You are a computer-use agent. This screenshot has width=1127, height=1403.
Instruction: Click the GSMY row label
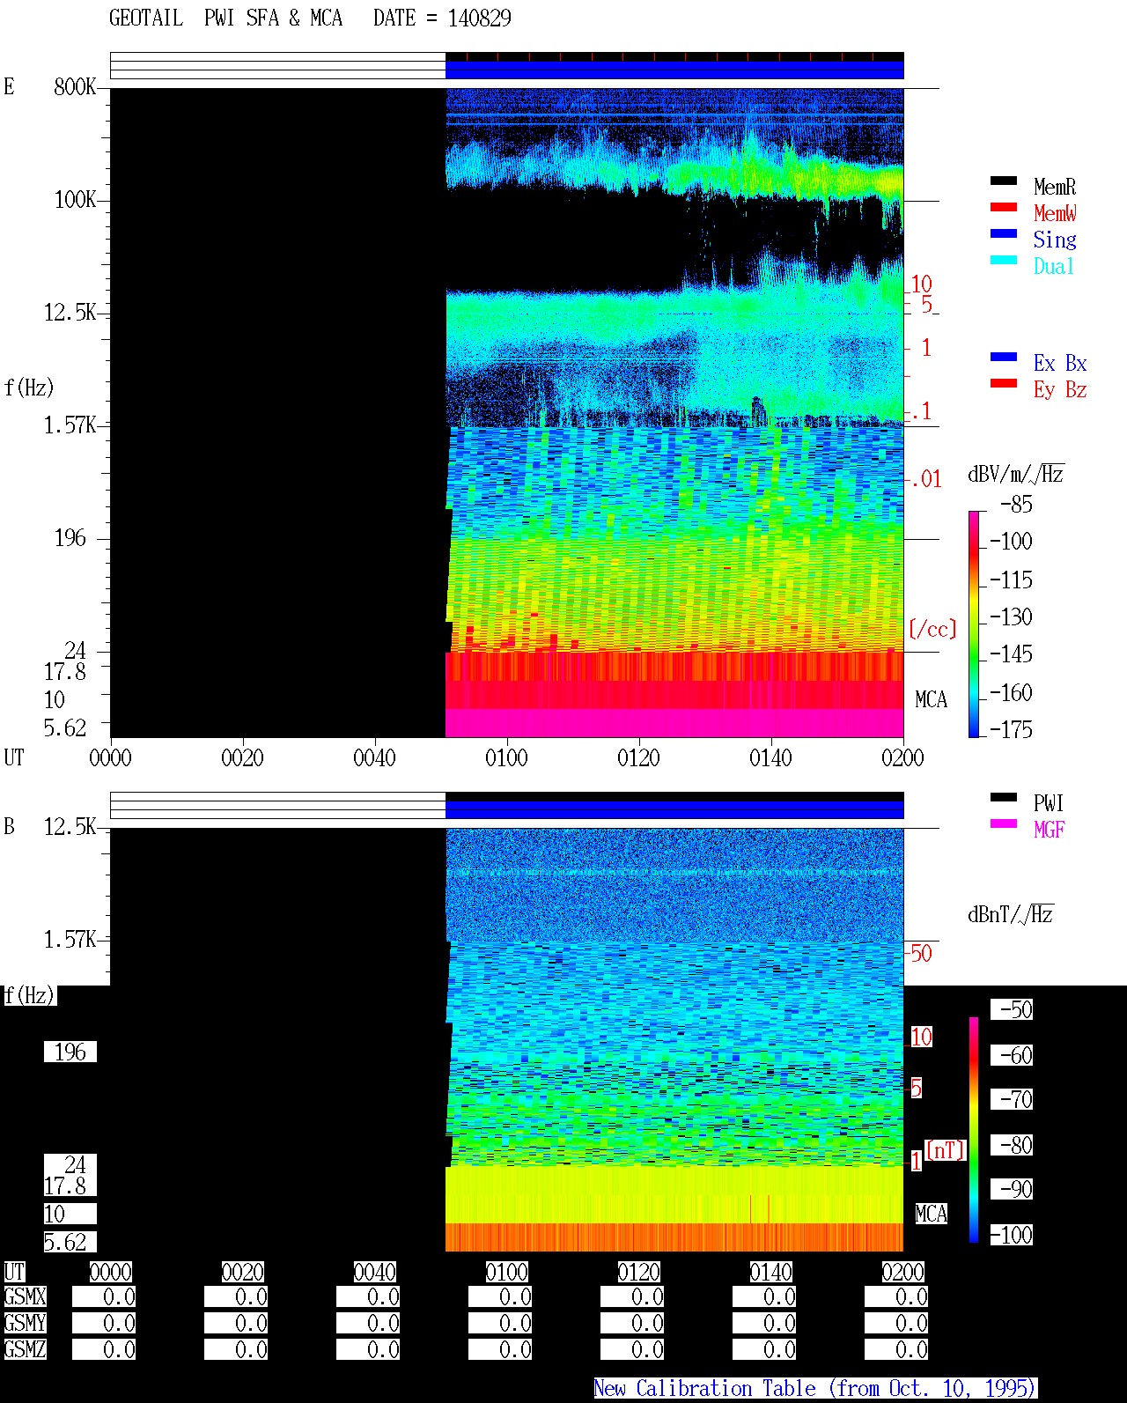[25, 1324]
